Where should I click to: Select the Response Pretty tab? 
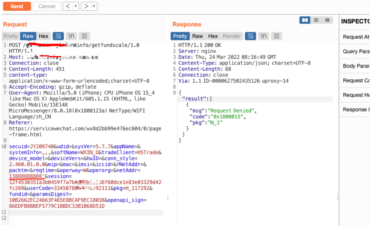point(180,36)
